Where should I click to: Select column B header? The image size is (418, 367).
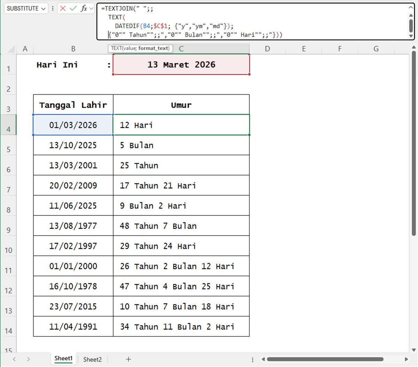click(x=73, y=49)
